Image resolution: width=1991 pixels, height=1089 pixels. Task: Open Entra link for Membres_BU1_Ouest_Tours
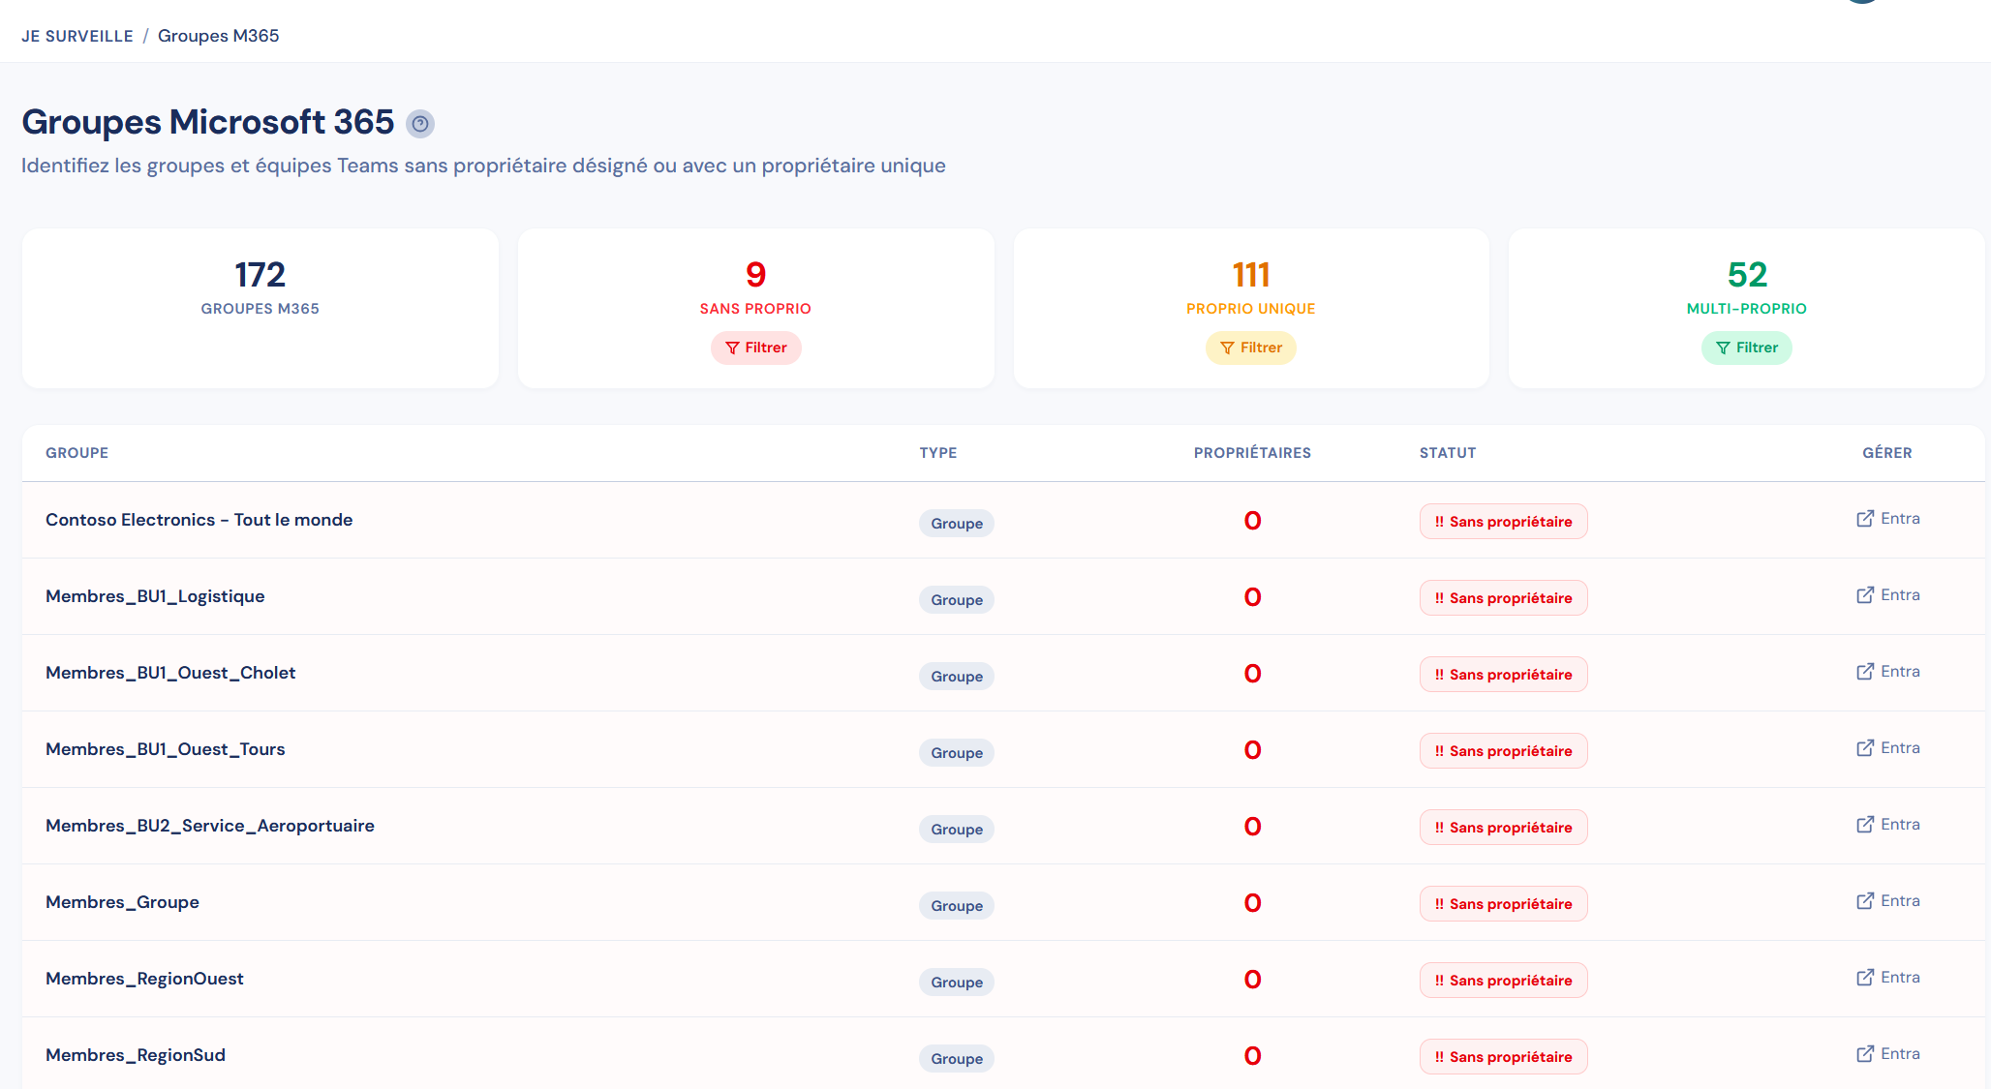point(1888,748)
